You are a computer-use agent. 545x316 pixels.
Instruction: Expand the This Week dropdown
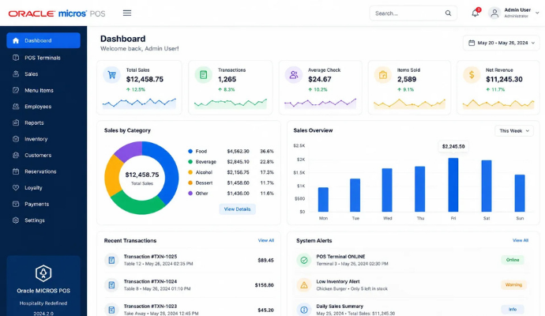point(514,130)
